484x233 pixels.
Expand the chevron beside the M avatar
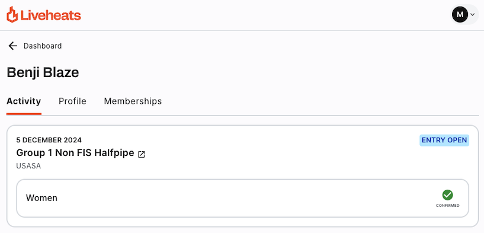click(x=472, y=14)
